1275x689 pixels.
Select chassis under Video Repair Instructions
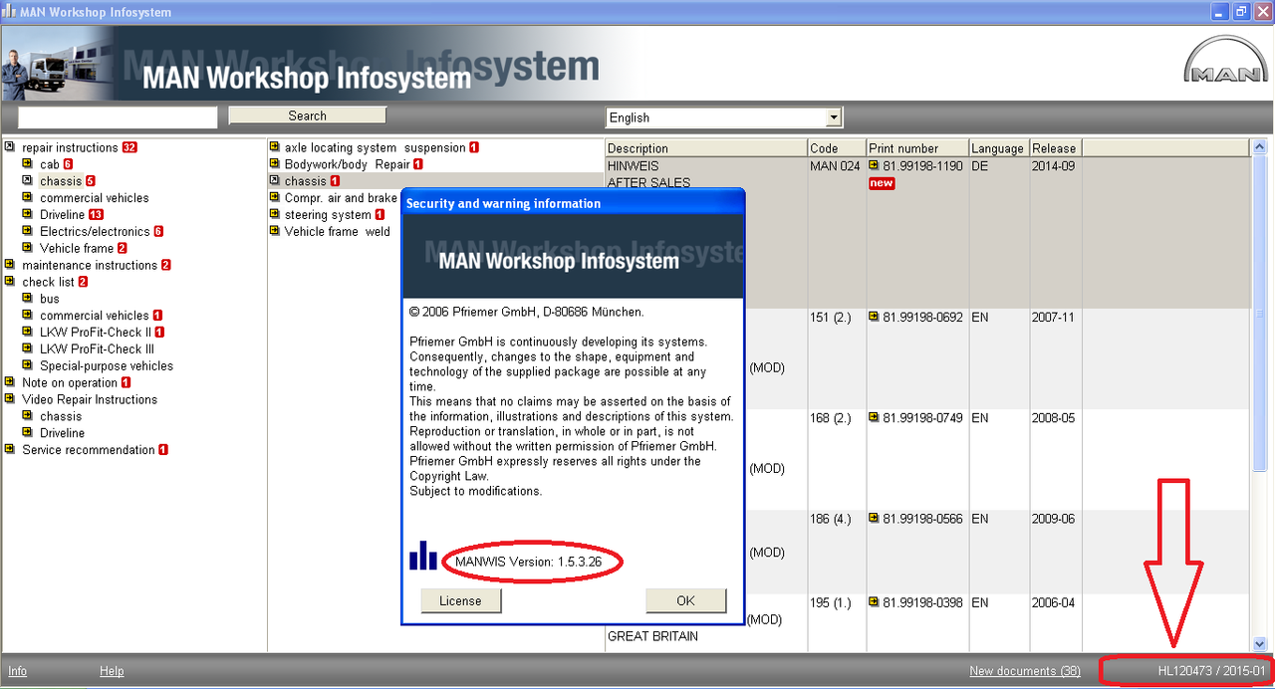point(61,416)
